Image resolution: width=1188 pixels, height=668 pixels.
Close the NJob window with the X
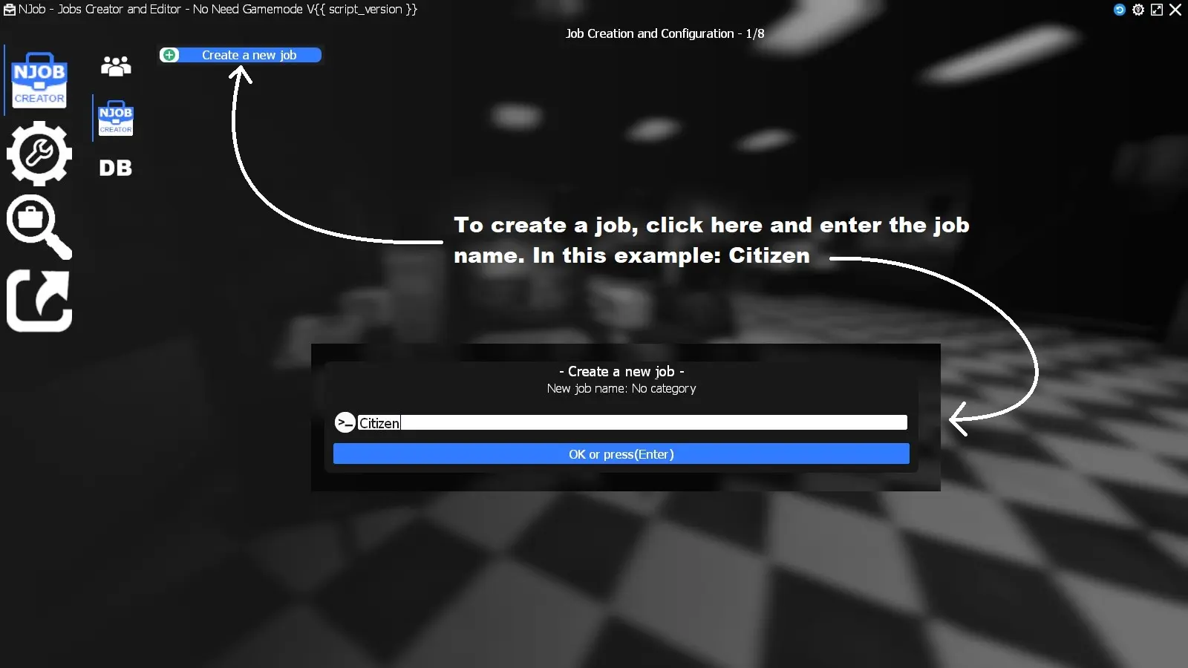[1176, 10]
